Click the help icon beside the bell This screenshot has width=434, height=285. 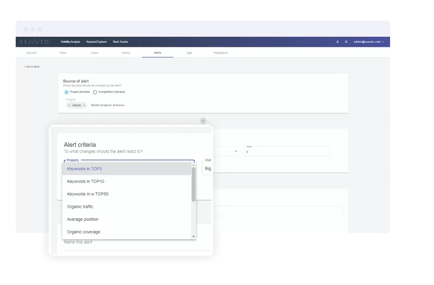tap(346, 42)
